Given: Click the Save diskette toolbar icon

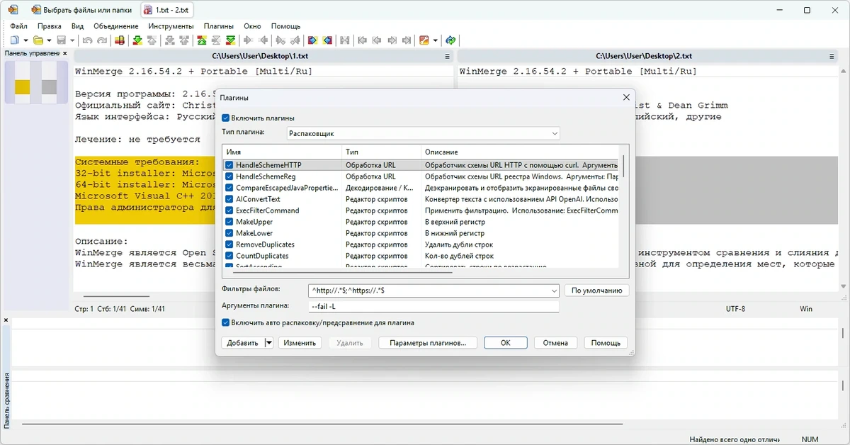Looking at the screenshot, I should [x=61, y=40].
